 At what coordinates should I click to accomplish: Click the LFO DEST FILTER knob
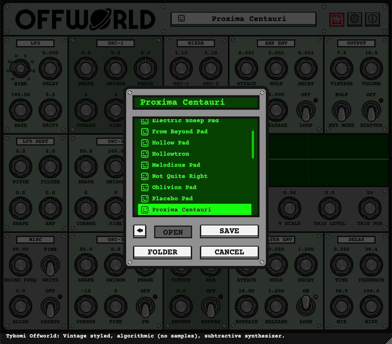click(50, 167)
